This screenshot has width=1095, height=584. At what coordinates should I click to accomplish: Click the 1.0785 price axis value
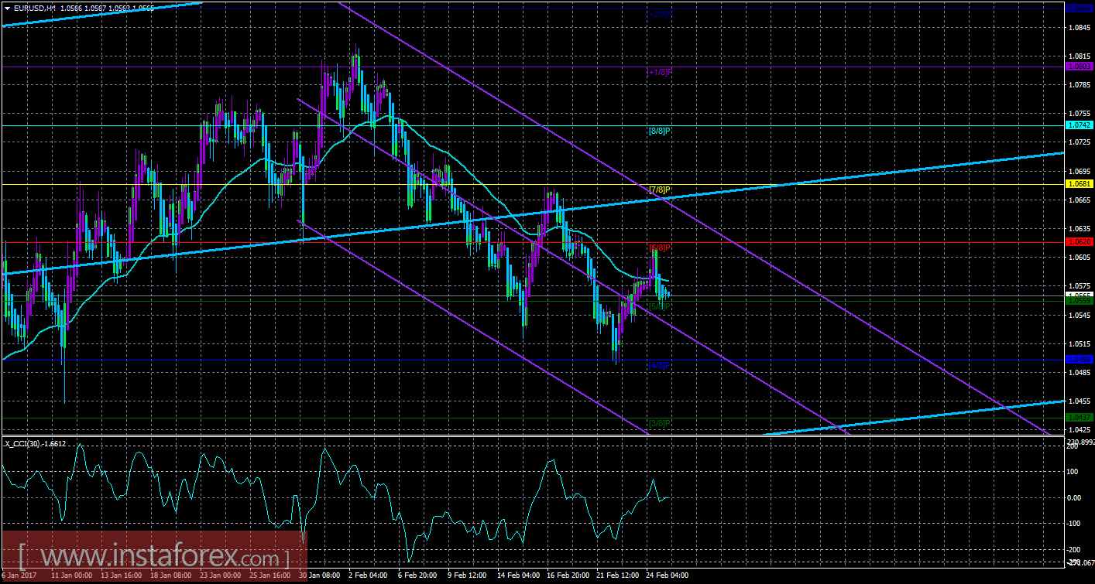1080,85
